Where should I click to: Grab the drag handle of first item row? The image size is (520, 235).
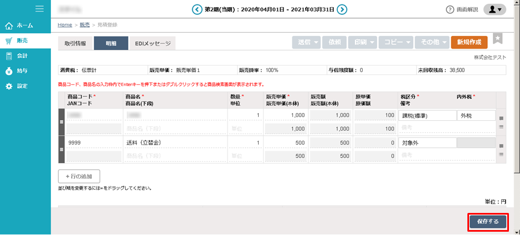click(61, 121)
